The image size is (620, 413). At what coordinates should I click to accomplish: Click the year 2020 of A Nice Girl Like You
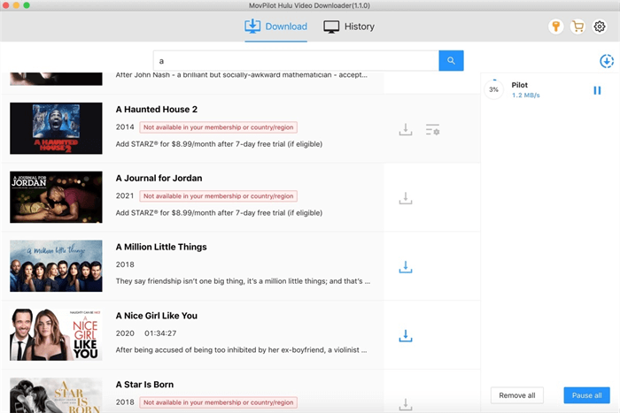[125, 333]
